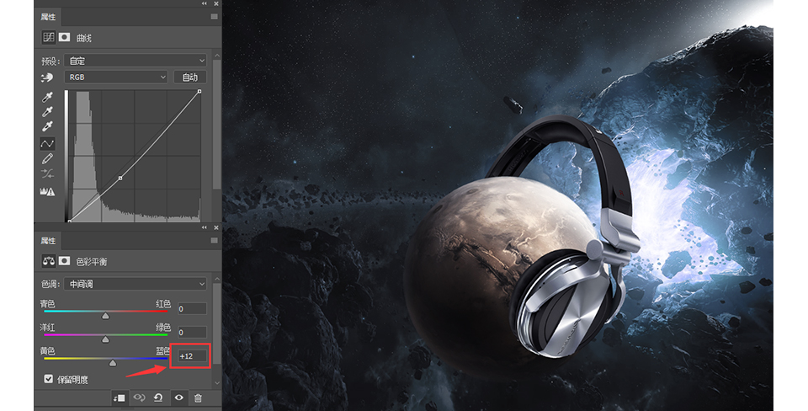Click the yellow-blue slider handle
This screenshot has height=411, width=808.
(113, 363)
